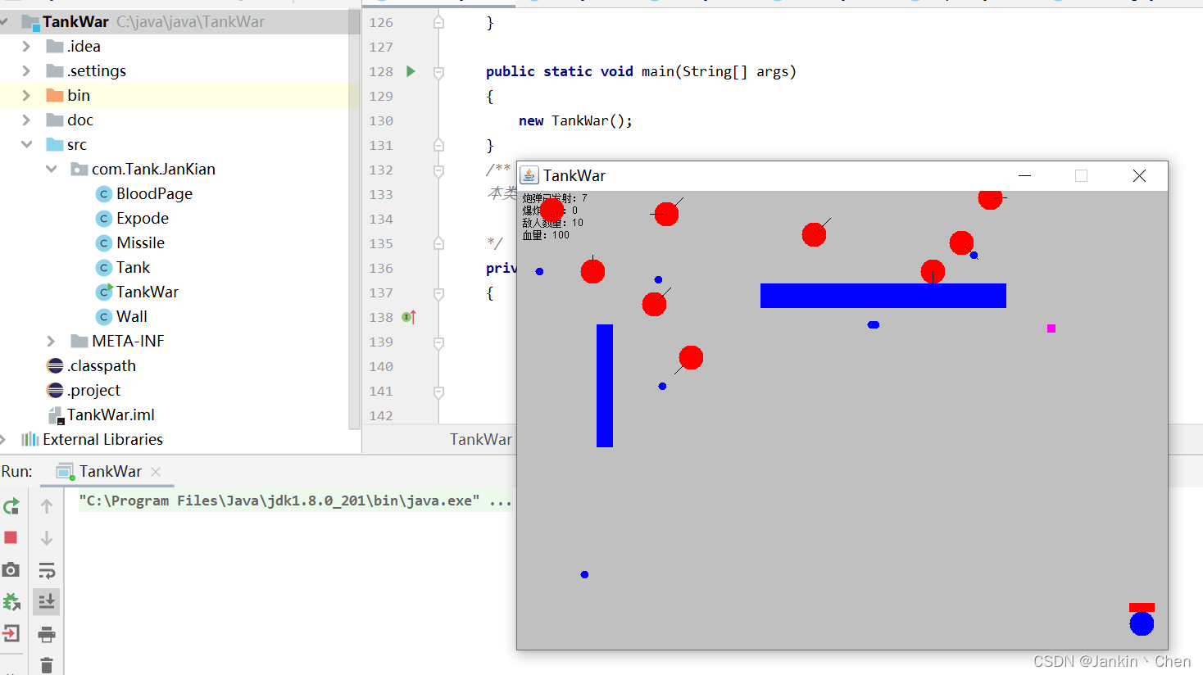The image size is (1203, 675).
Task: Click the magenta blood square in game
Action: (1051, 328)
